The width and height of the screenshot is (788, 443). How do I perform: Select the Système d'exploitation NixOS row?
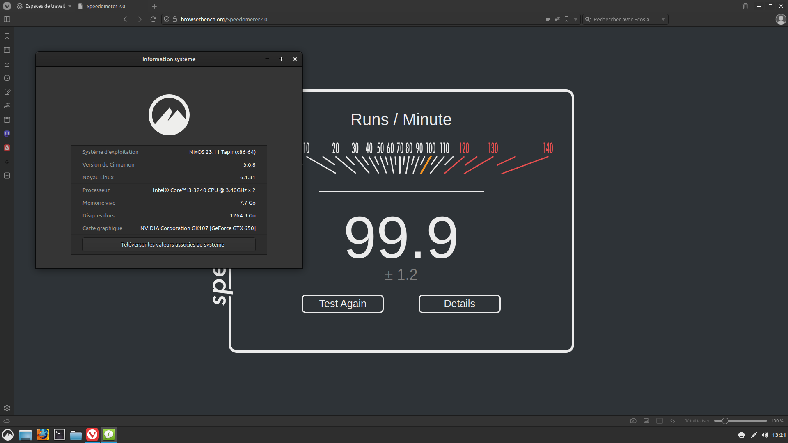click(x=169, y=152)
